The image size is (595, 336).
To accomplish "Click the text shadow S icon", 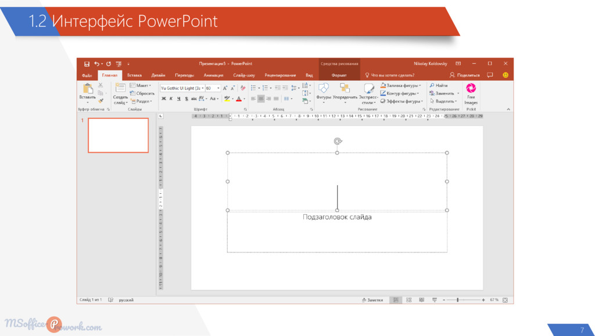I will tap(187, 99).
